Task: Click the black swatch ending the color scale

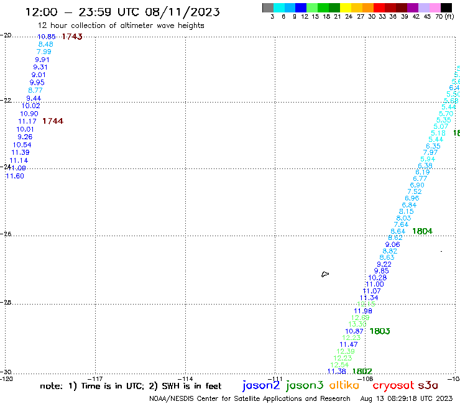Action: pos(446,7)
